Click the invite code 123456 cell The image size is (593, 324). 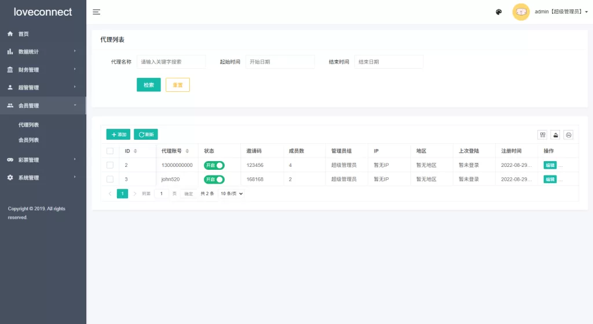point(262,165)
